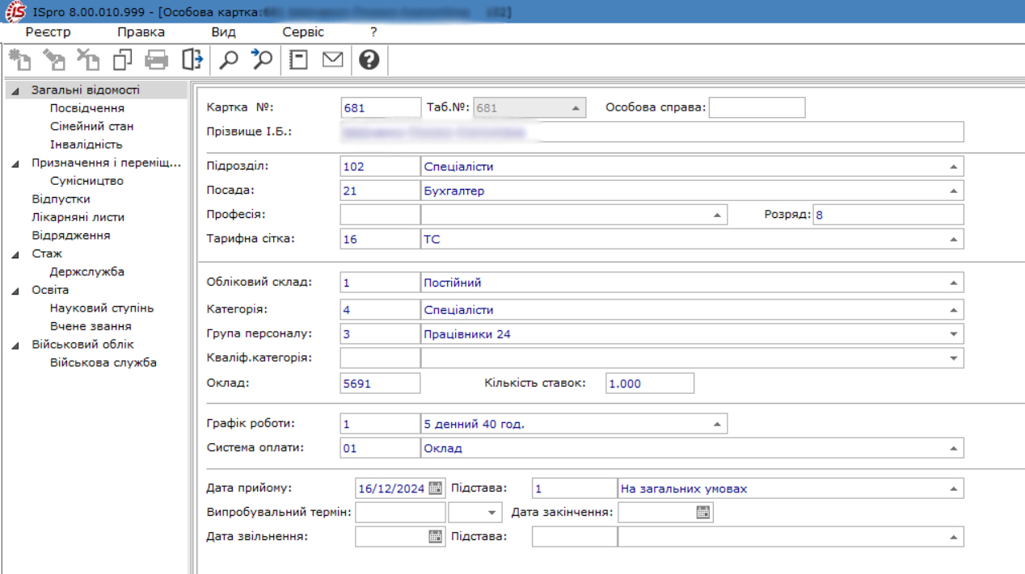Click the envelope message icon
Image resolution: width=1025 pixels, height=574 pixels.
[332, 60]
